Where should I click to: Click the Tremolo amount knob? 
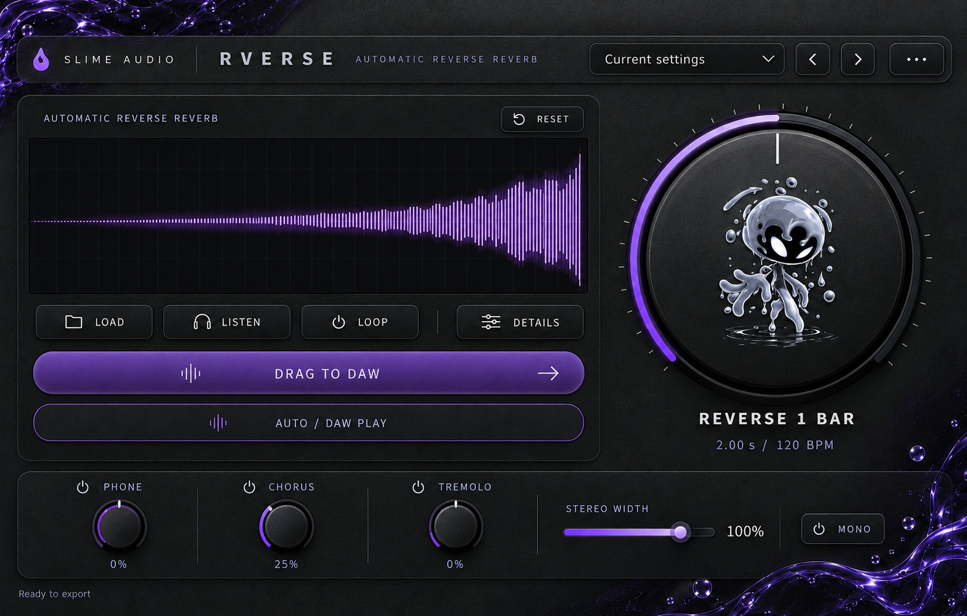(x=455, y=526)
